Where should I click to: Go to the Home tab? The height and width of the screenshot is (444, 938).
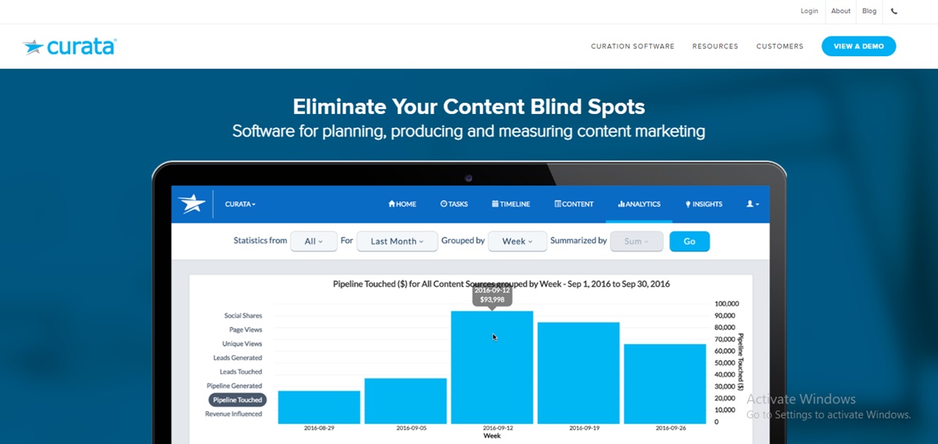tap(402, 204)
